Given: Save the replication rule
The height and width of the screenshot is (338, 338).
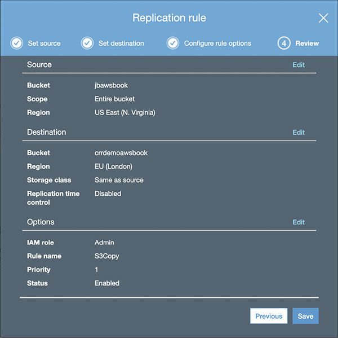Looking at the screenshot, I should [x=305, y=316].
